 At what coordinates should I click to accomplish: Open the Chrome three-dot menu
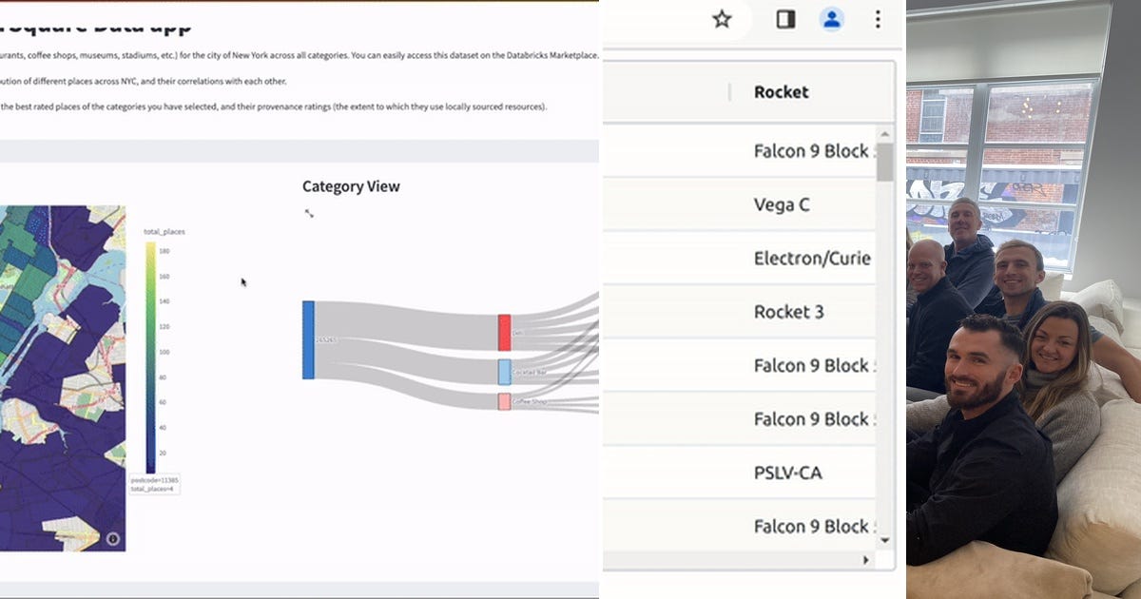(x=877, y=18)
